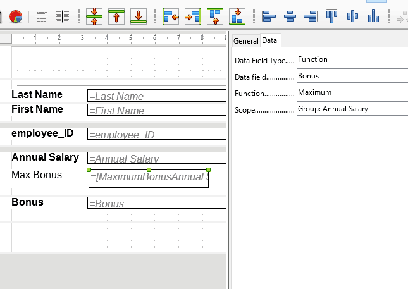Image resolution: width=408 pixels, height=289 pixels.
Task: Open the Scope dropdown showing Group: Annual Salary
Action: [x=352, y=109]
